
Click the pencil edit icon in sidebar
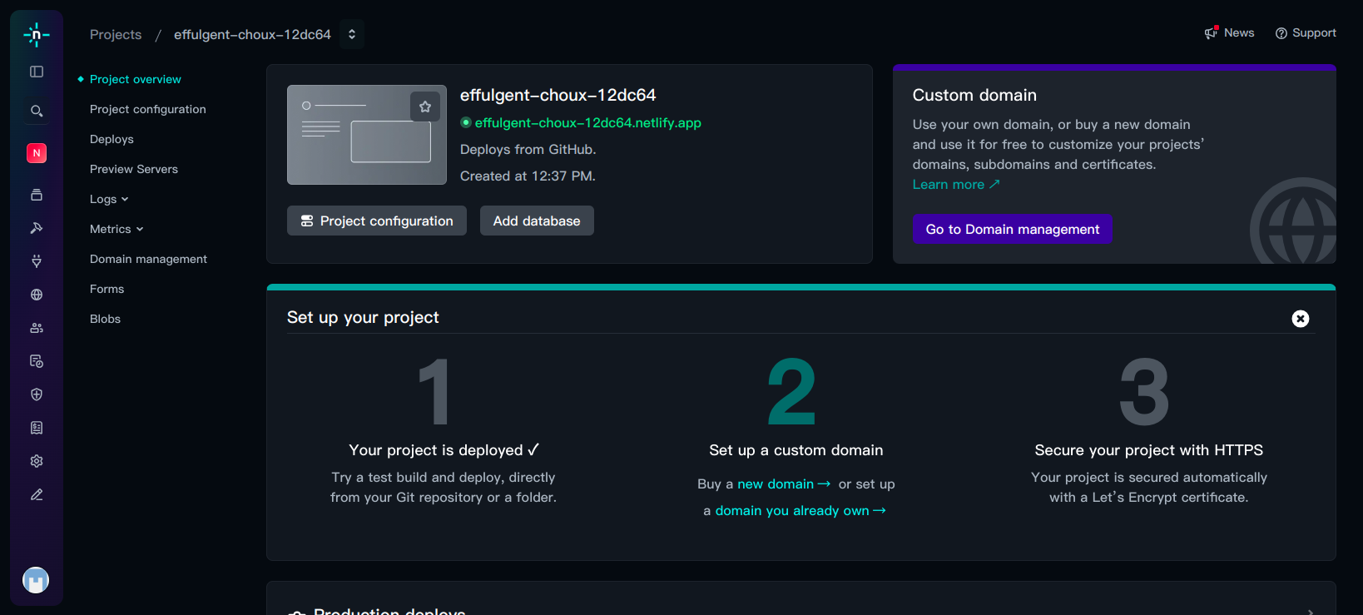coord(37,494)
